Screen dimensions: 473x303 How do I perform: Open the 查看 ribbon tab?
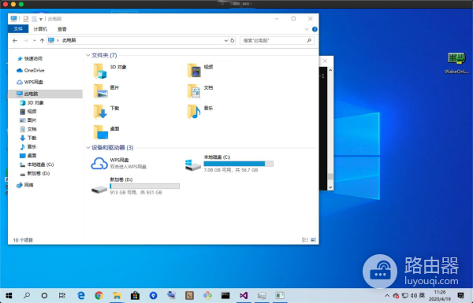pos(61,29)
